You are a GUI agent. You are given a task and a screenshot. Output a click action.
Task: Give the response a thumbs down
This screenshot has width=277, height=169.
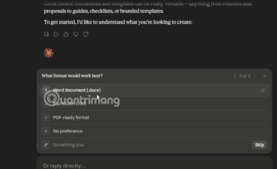point(76,34)
